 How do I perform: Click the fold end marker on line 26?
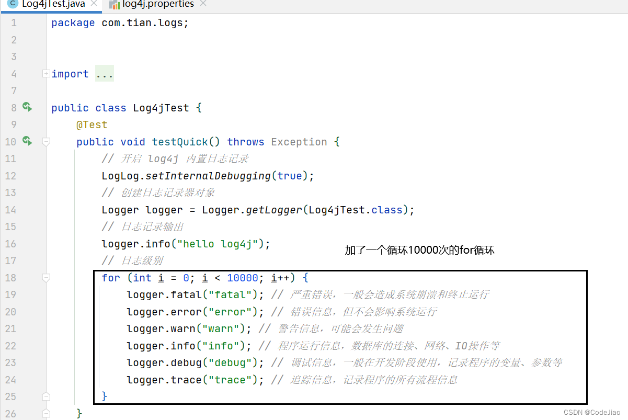point(46,413)
